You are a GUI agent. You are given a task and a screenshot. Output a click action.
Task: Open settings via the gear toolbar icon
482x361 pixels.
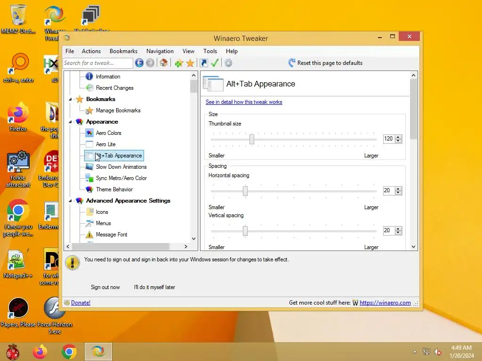tap(228, 63)
